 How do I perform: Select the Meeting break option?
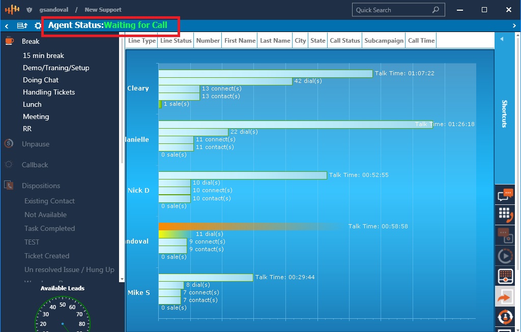pos(36,116)
